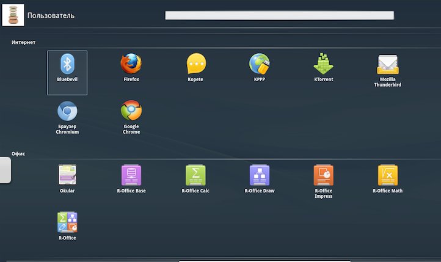This screenshot has height=262, width=441.
Task: Launch BlueDevil Bluetooth manager
Action: 67,73
